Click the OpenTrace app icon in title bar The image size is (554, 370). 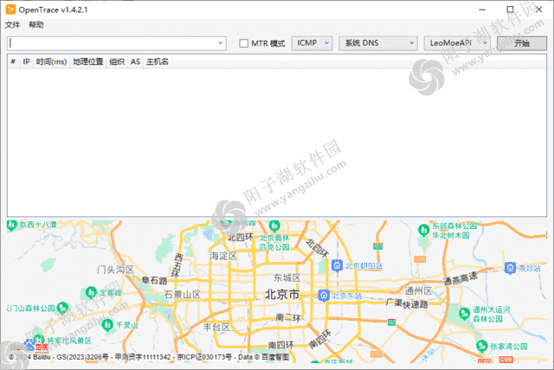10,10
